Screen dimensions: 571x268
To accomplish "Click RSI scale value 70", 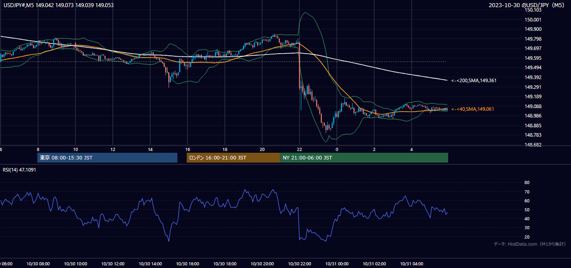I will (x=527, y=192).
